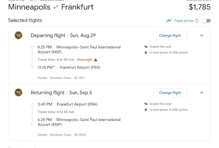The image size is (219, 148).
Task: Click the round-trip arrows between Minneapolis and Frankfurt
Action: pos(55,7)
